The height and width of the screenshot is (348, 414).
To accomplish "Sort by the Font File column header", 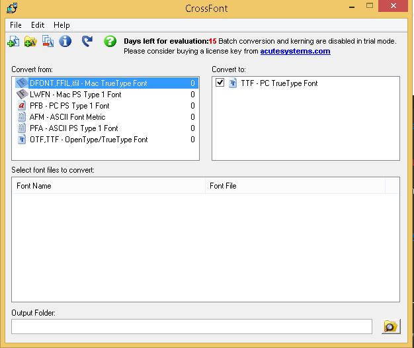I will (x=295, y=186).
